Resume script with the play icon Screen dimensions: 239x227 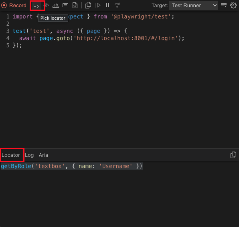click(98, 6)
